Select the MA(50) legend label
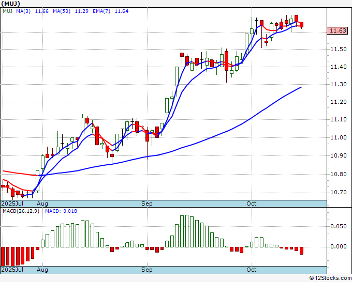Screen dimensions: 352x282 [x=62, y=11]
